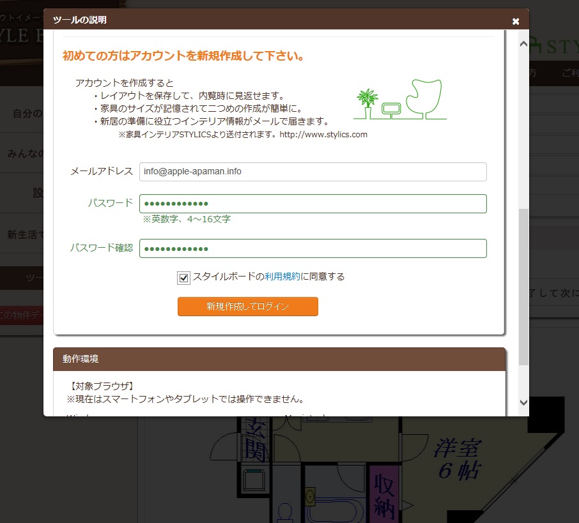The image size is (579, 523).
Task: Click the dialog vertical scrollbar thumb
Action: coord(523,286)
